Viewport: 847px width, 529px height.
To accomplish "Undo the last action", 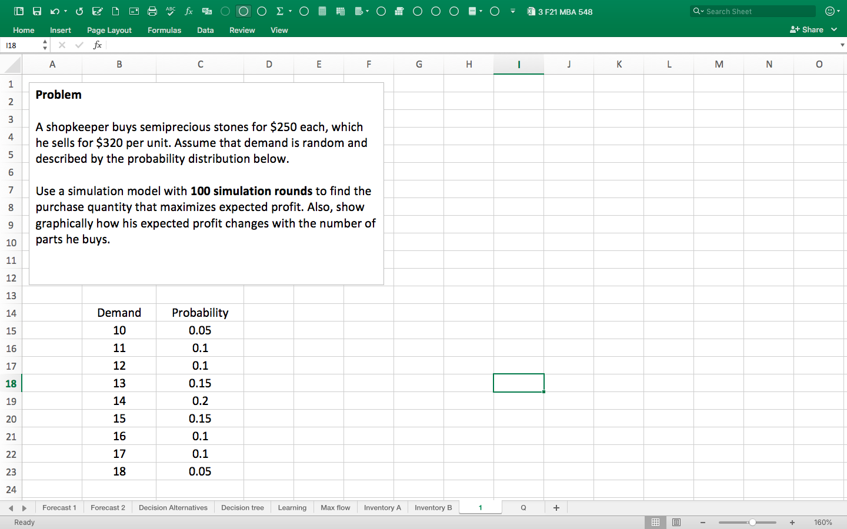I will [x=55, y=11].
